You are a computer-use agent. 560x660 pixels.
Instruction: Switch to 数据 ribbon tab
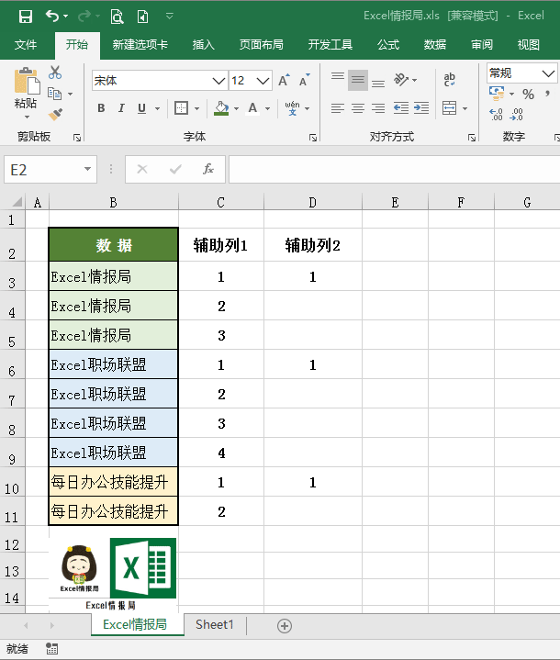[x=434, y=45]
